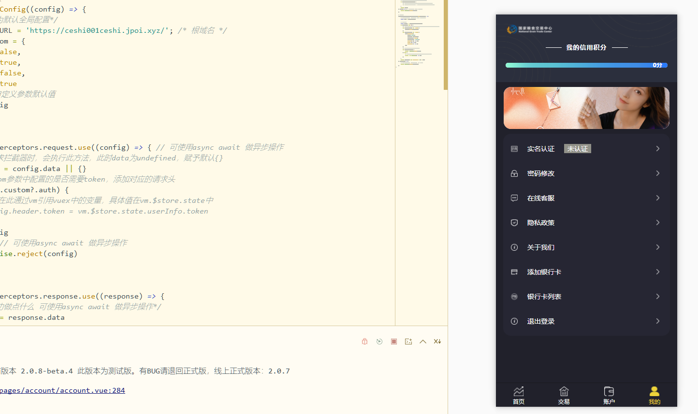Click the clear-log X arrow icon
This screenshot has height=414, width=698.
437,342
